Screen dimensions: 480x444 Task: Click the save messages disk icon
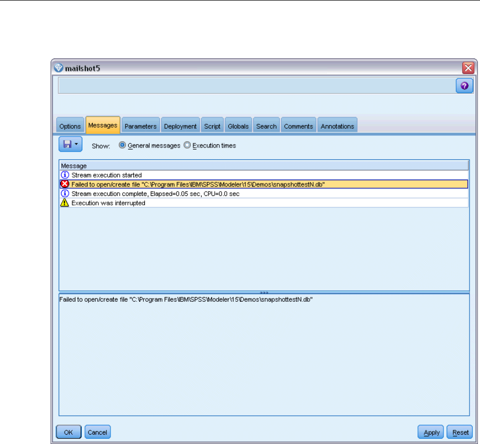click(x=67, y=143)
